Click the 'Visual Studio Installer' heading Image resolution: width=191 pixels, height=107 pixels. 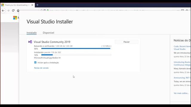(50, 22)
